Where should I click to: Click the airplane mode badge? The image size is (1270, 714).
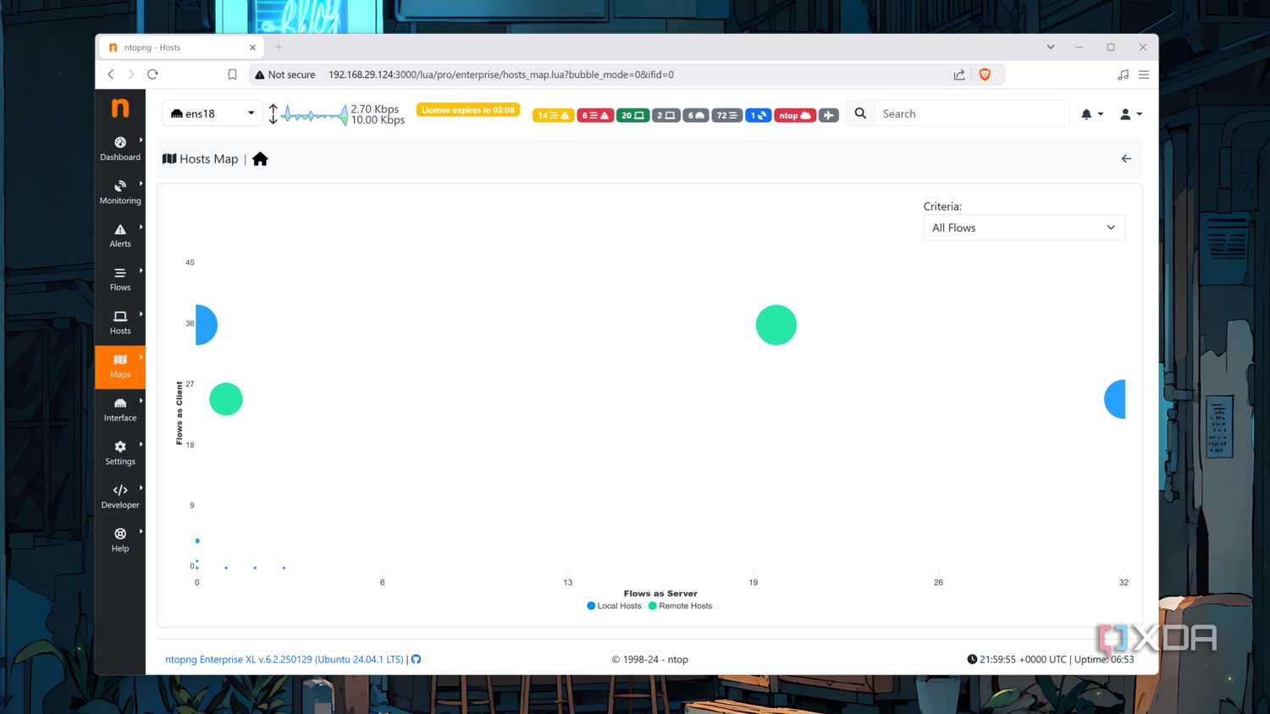829,115
